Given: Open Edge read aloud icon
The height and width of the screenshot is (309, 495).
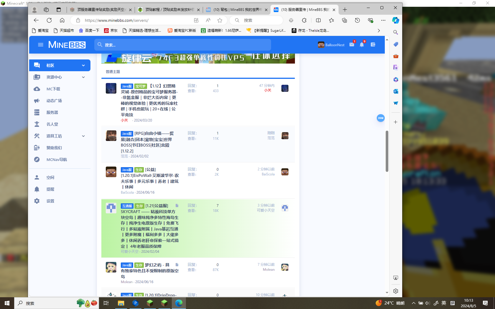Looking at the screenshot, I should click(x=208, y=20).
